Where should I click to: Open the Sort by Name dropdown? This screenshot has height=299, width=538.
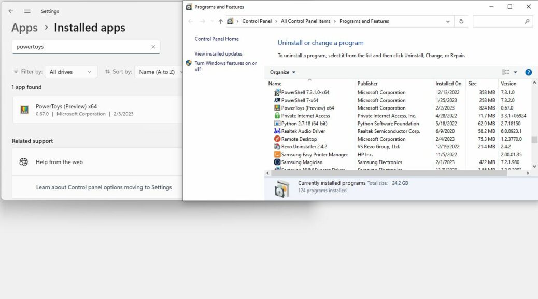coord(159,72)
